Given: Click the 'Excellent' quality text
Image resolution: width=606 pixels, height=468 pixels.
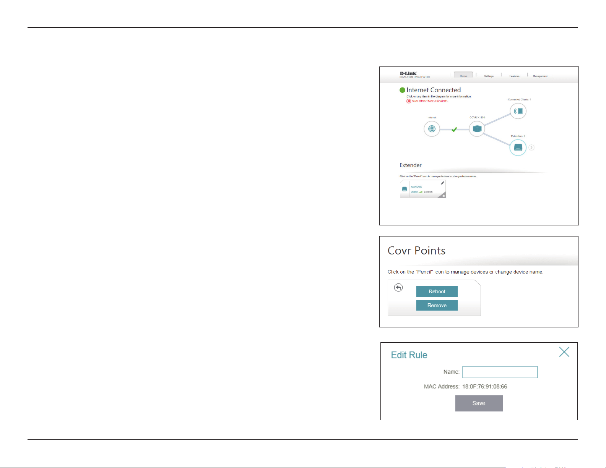Looking at the screenshot, I should pos(428,192).
